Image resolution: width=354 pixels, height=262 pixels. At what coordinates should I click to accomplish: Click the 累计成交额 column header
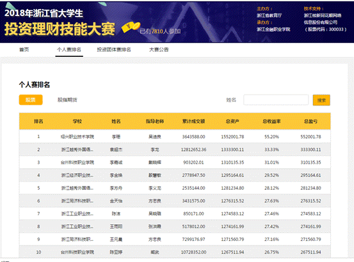pos(194,121)
